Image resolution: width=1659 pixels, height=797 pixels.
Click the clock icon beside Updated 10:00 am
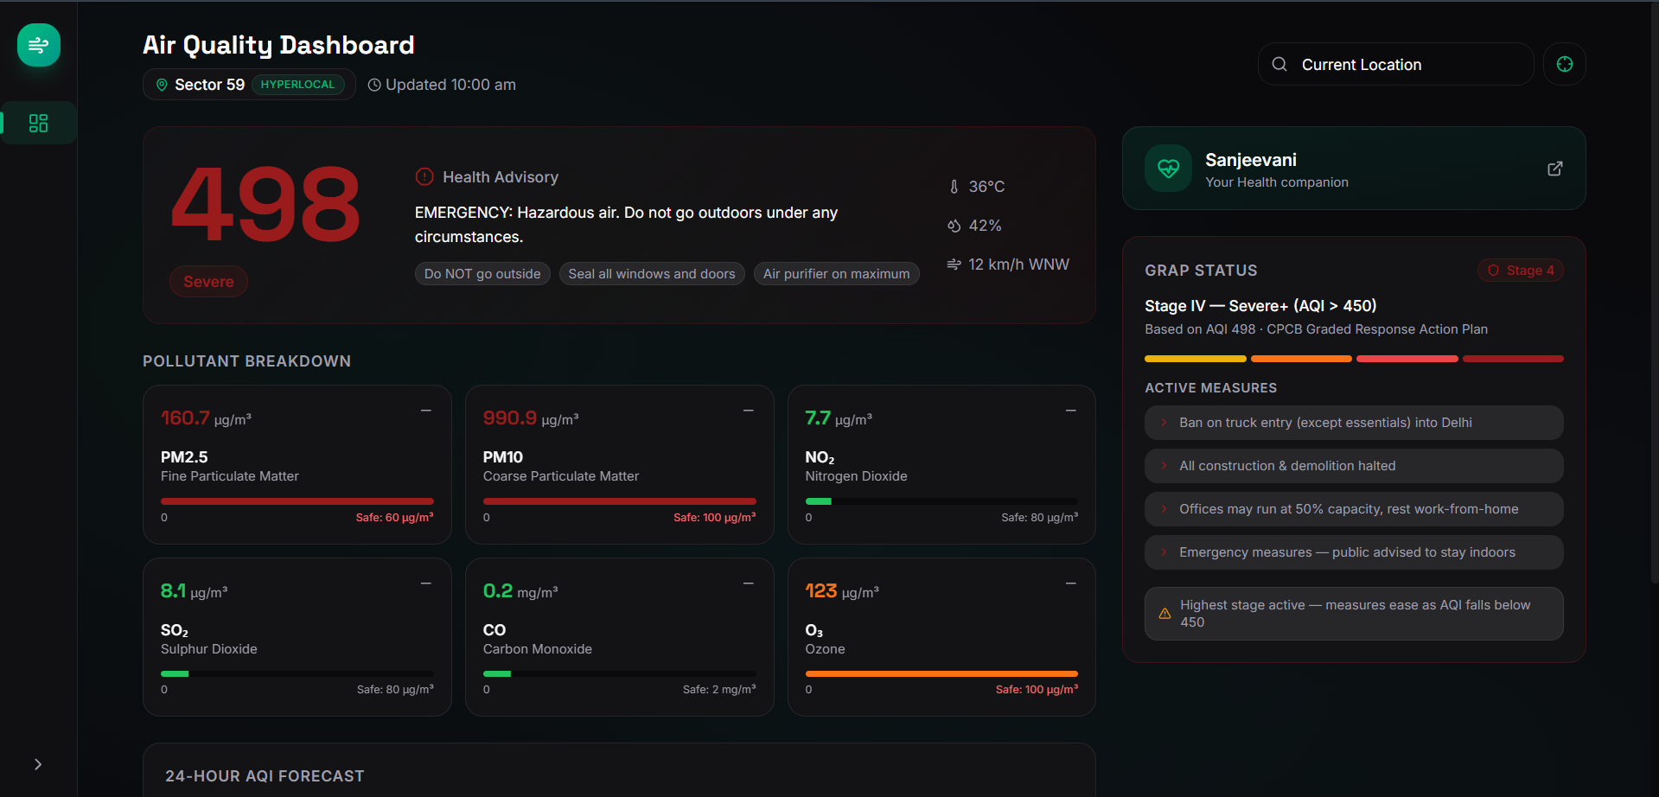click(374, 85)
